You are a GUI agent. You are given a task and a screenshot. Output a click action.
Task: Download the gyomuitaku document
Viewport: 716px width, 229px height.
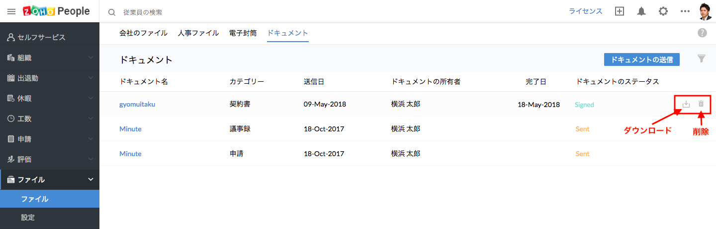(x=686, y=104)
